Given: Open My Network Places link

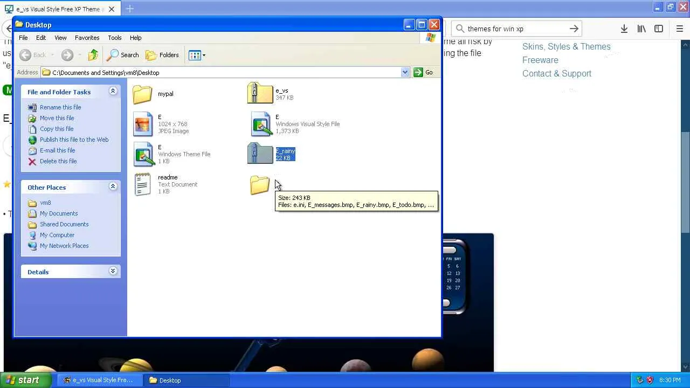Looking at the screenshot, I should [64, 246].
